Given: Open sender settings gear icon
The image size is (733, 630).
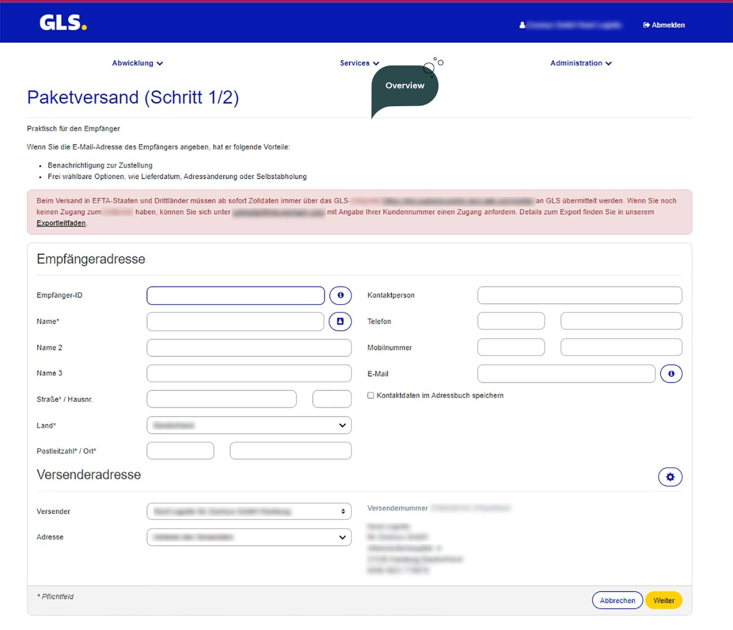Looking at the screenshot, I should [x=670, y=477].
